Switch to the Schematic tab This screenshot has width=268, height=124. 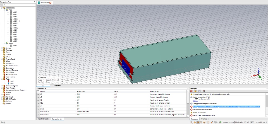tap(57, 86)
